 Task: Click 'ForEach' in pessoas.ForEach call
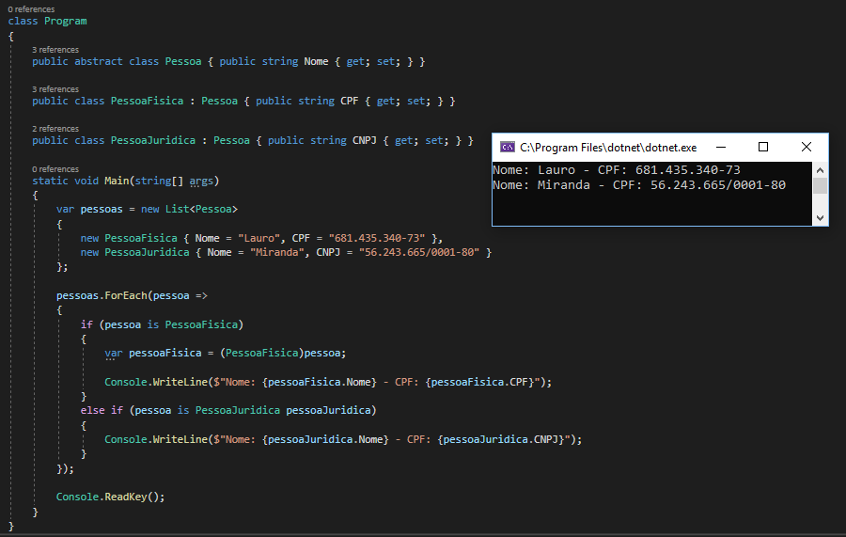click(125, 295)
